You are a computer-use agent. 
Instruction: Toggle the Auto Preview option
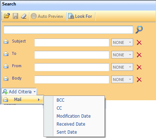pyautogui.click(x=47, y=16)
